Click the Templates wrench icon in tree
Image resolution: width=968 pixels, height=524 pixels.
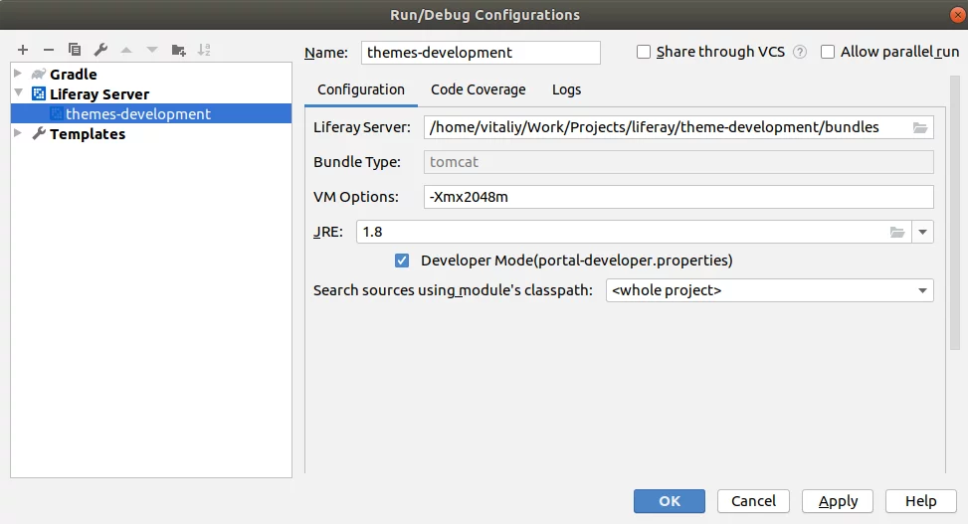click(x=39, y=133)
